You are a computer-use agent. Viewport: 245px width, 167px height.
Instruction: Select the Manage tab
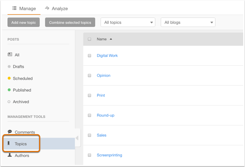point(24,8)
